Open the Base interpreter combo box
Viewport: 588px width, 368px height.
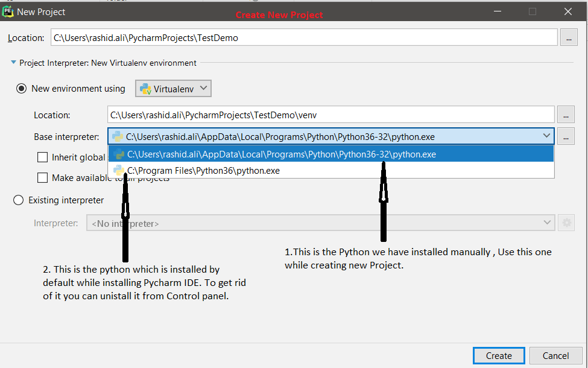tap(330, 136)
